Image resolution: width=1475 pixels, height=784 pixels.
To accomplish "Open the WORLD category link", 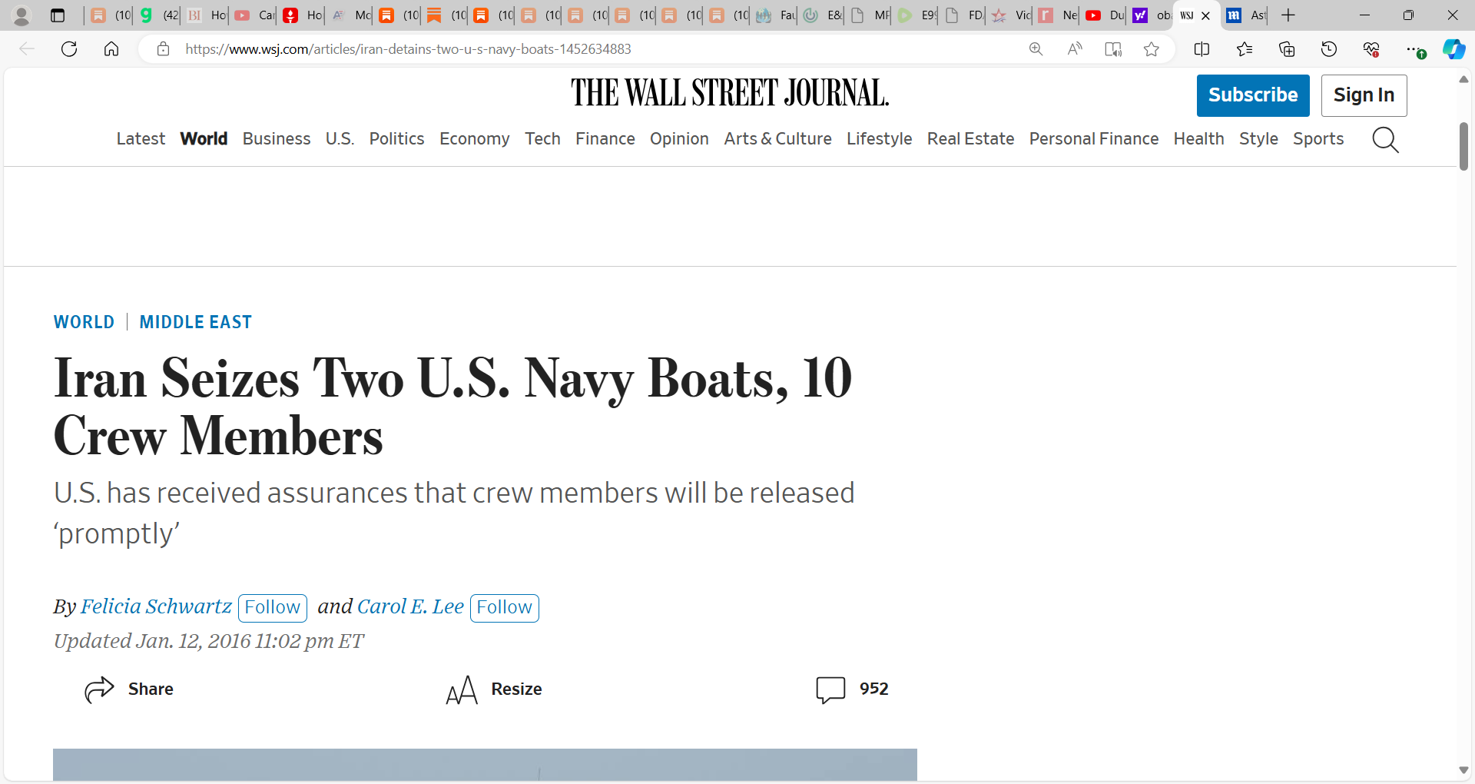I will click(x=84, y=322).
